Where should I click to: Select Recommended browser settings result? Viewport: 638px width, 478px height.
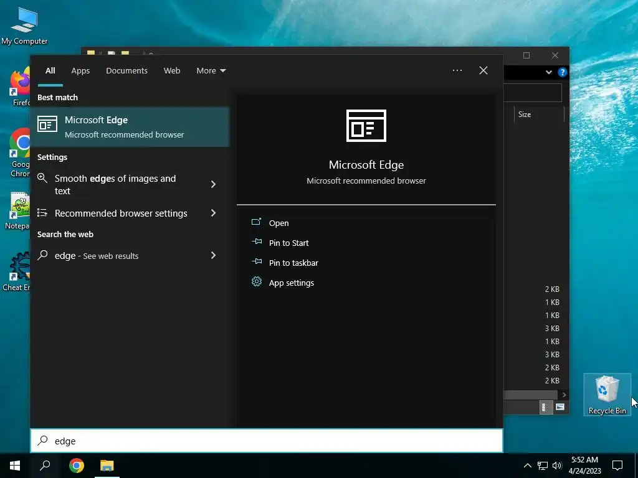pos(130,213)
